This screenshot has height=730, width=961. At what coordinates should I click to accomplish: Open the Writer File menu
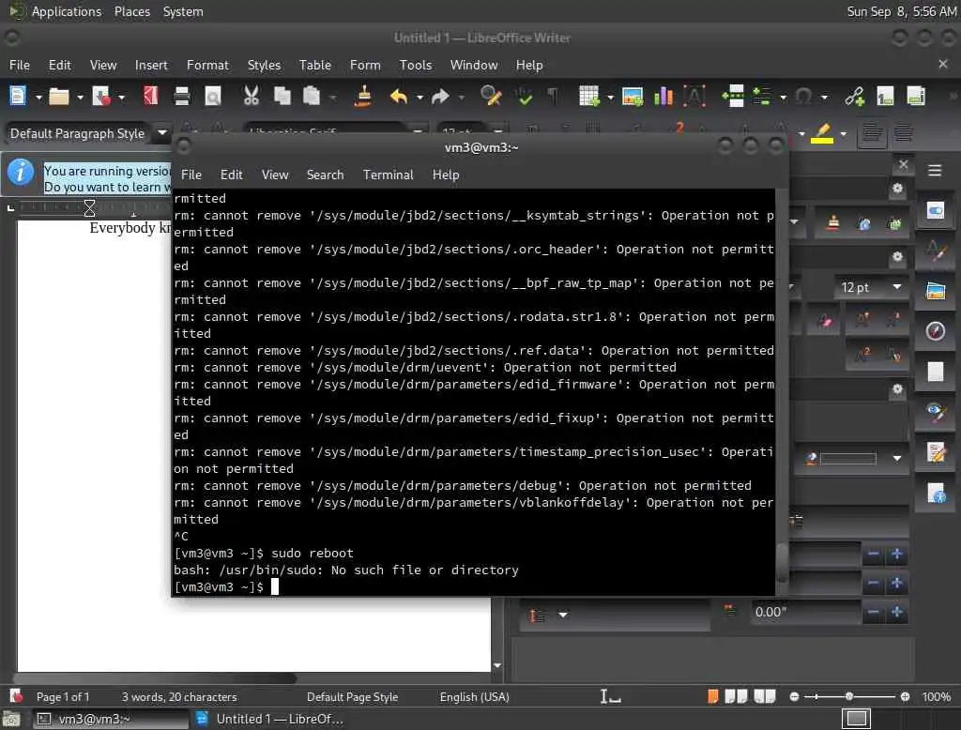click(20, 65)
